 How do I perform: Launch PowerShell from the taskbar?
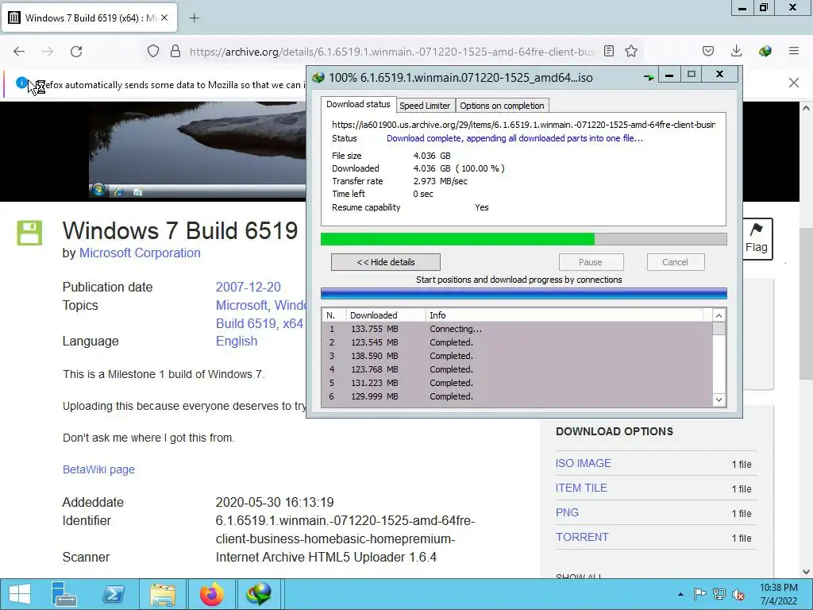pos(113,594)
